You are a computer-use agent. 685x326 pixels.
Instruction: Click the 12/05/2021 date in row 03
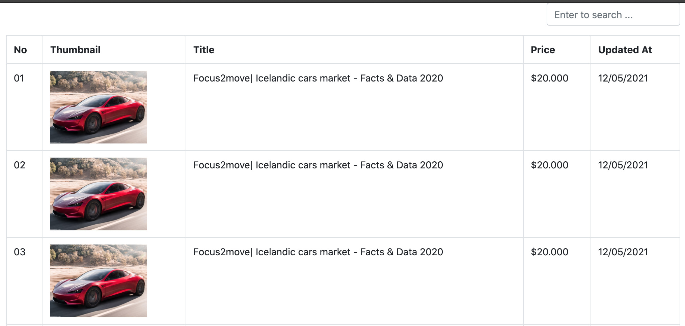coord(623,252)
